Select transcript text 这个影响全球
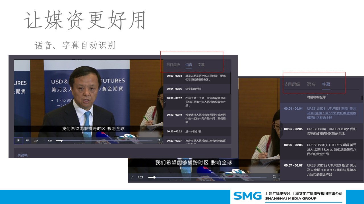 pyautogui.click(x=193, y=89)
